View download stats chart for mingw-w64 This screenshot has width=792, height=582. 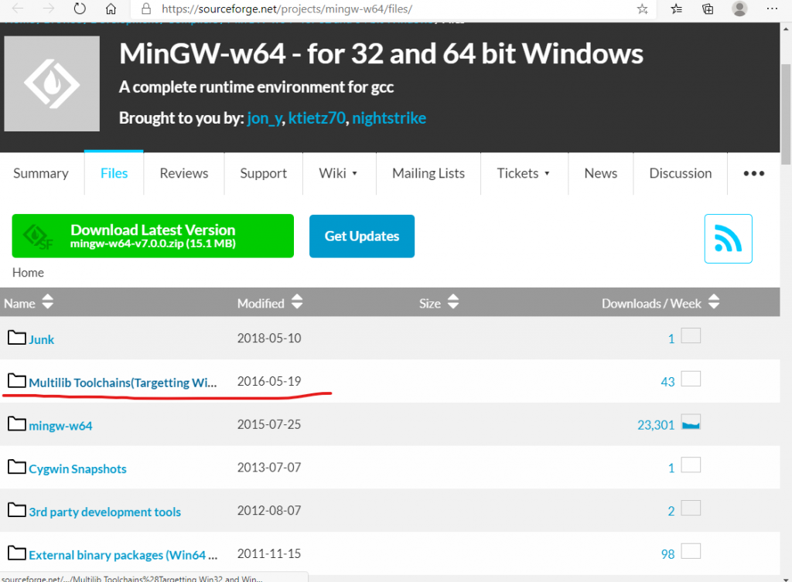click(691, 422)
